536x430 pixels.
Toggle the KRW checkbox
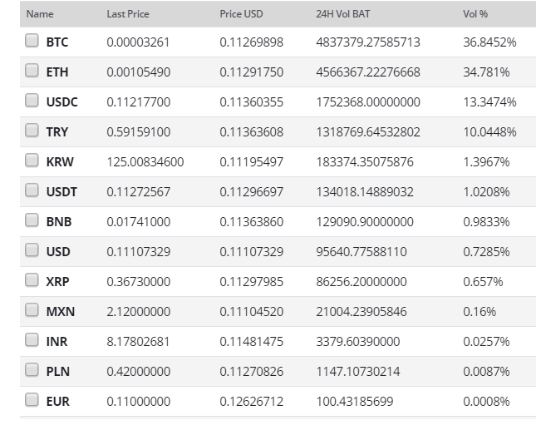pyautogui.click(x=32, y=160)
